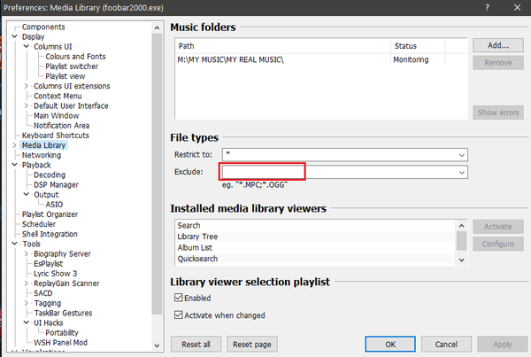Open the Exclude dropdown arrow

point(462,171)
